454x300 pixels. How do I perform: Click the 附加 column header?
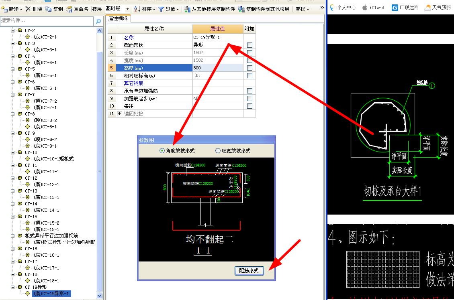pyautogui.click(x=249, y=28)
